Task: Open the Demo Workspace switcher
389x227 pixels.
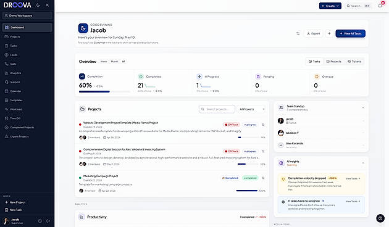Action: [27, 15]
